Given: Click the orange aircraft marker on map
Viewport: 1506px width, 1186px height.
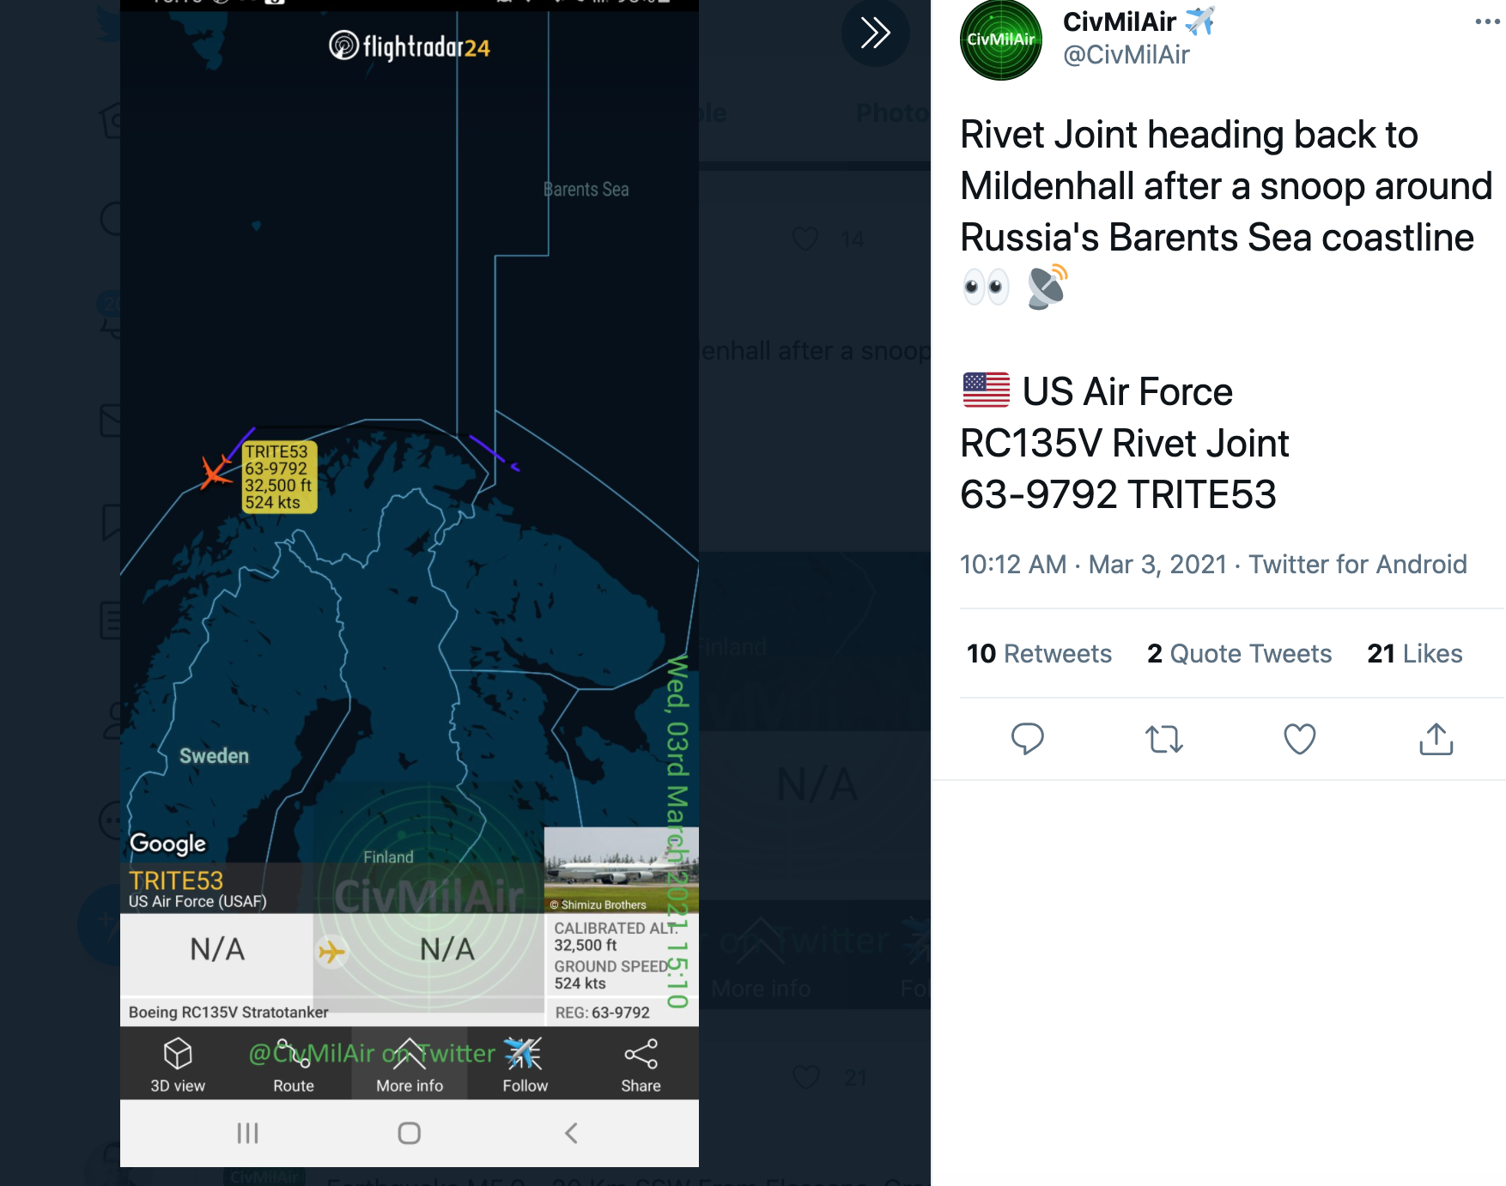Looking at the screenshot, I should click(216, 472).
